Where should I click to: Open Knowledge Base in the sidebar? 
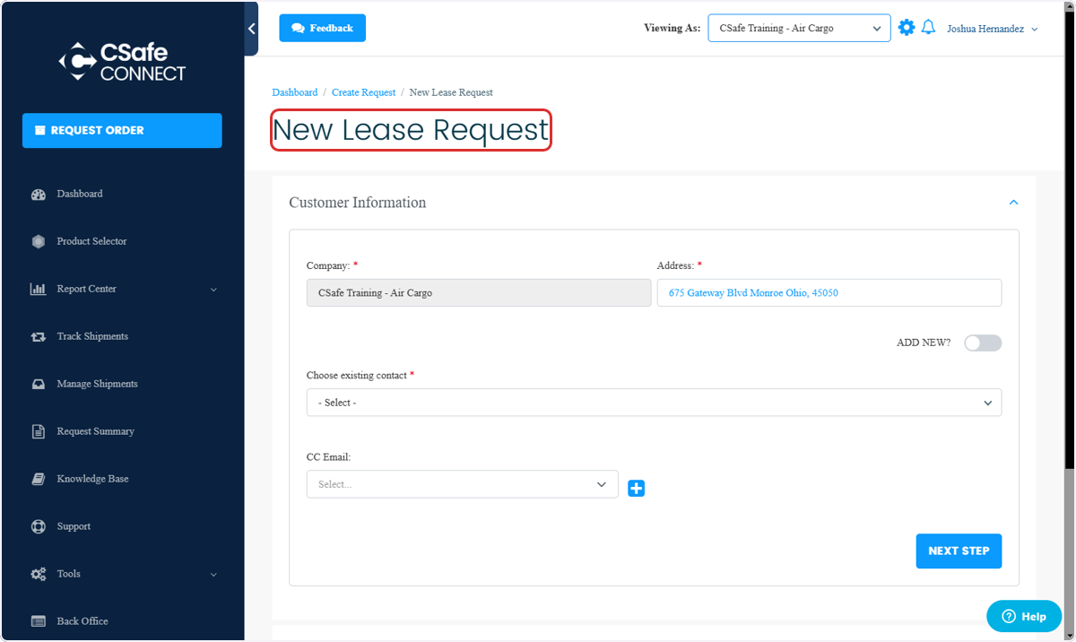(92, 479)
